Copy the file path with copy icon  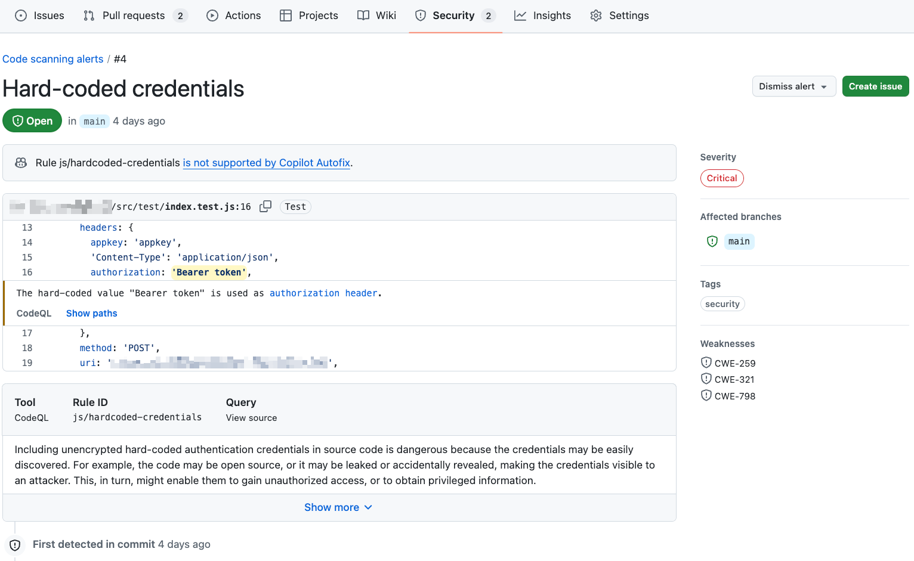[x=265, y=206]
